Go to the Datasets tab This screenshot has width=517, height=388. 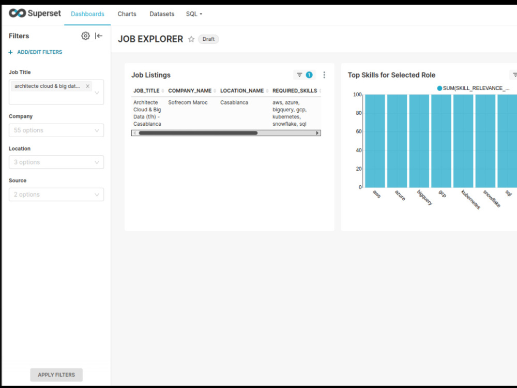pyautogui.click(x=162, y=14)
